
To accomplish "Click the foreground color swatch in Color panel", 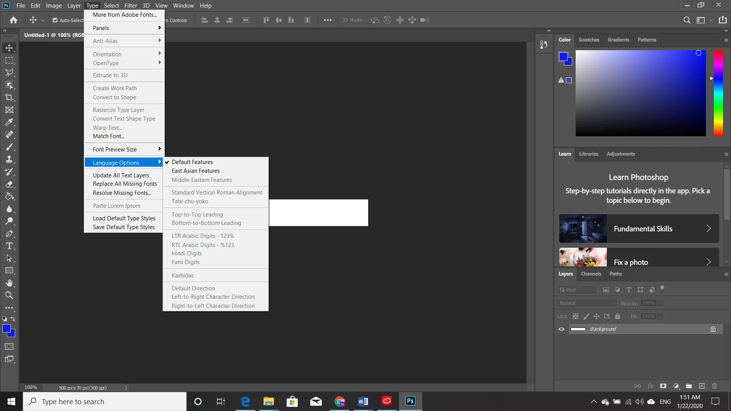I will [563, 57].
